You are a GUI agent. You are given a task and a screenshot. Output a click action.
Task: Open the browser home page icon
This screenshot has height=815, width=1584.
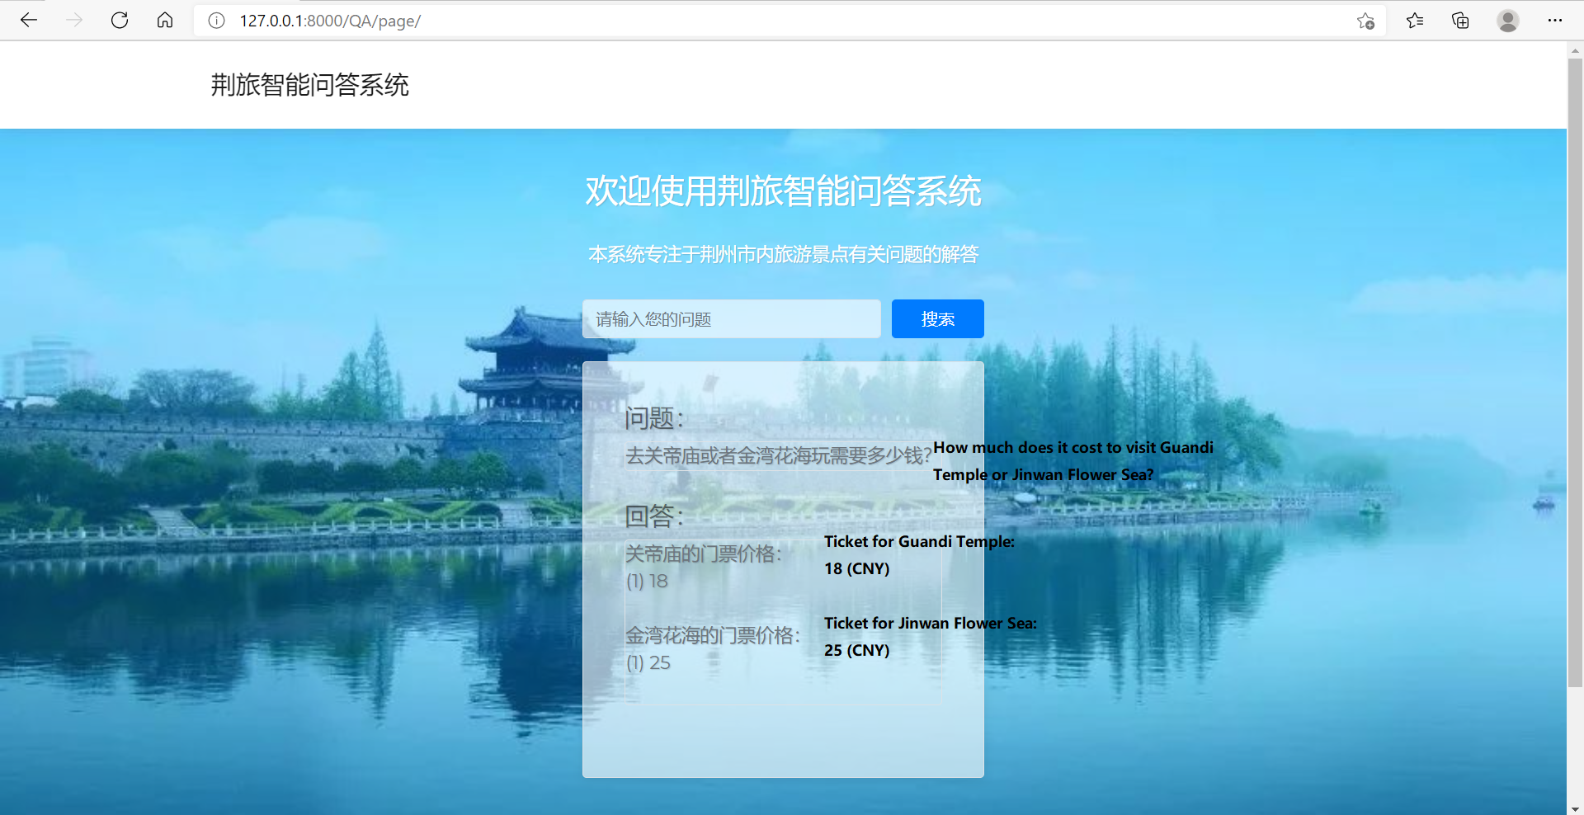165,21
